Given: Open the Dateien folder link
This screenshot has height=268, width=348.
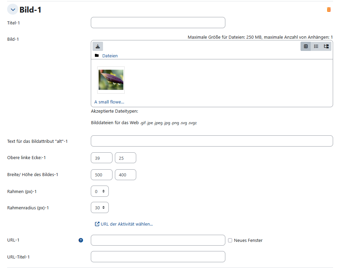Looking at the screenshot, I should [x=110, y=56].
